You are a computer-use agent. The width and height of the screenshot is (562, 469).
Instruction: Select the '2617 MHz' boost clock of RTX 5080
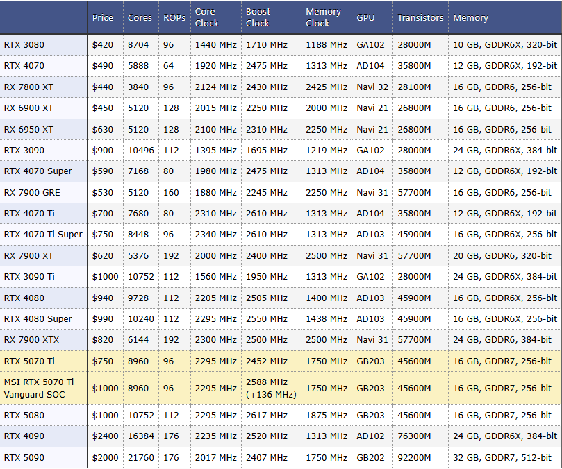[267, 416]
